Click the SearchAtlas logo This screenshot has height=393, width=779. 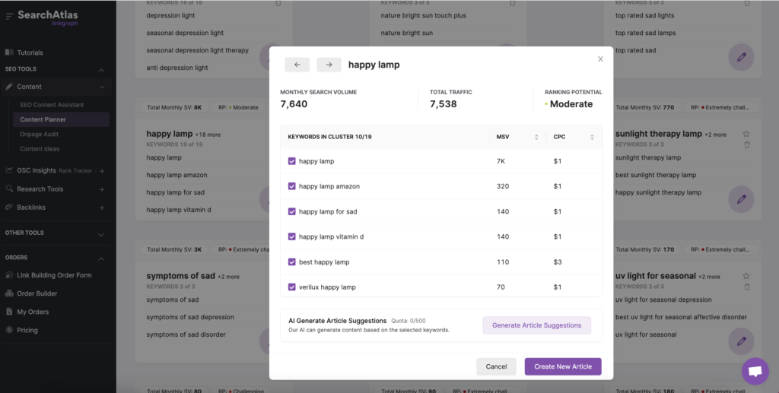[48, 17]
